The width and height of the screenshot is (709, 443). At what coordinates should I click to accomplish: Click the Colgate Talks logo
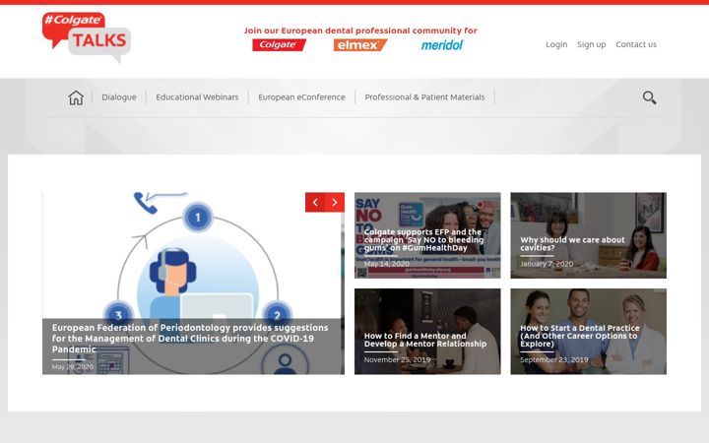tap(87, 37)
